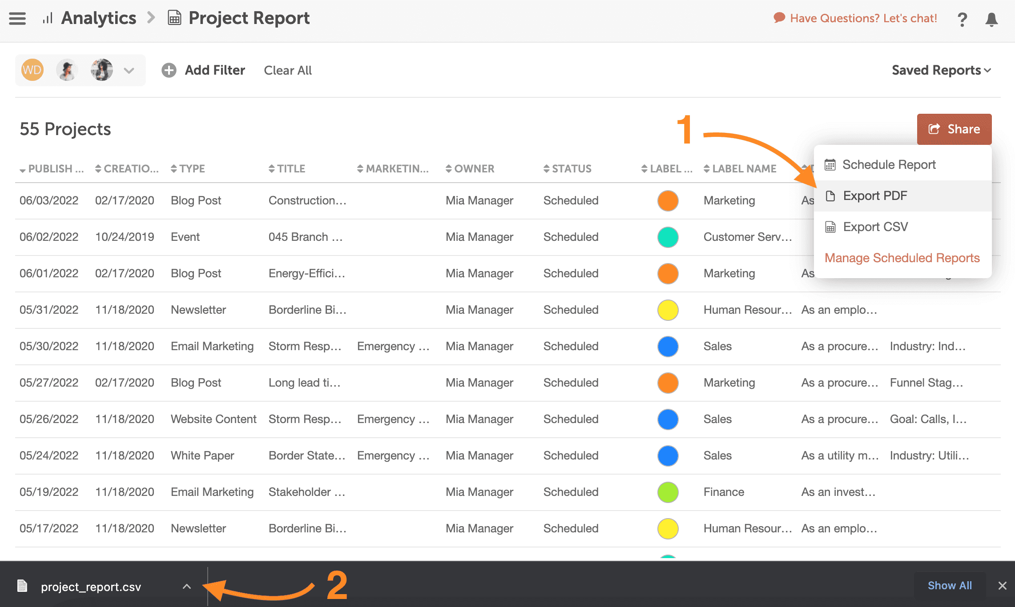The width and height of the screenshot is (1015, 607).
Task: Open the notifications bell
Action: (x=991, y=19)
